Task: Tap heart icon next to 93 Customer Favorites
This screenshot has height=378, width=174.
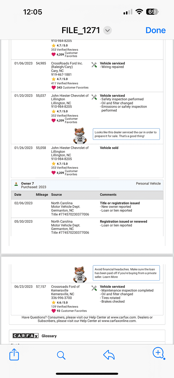Action: coord(53,311)
